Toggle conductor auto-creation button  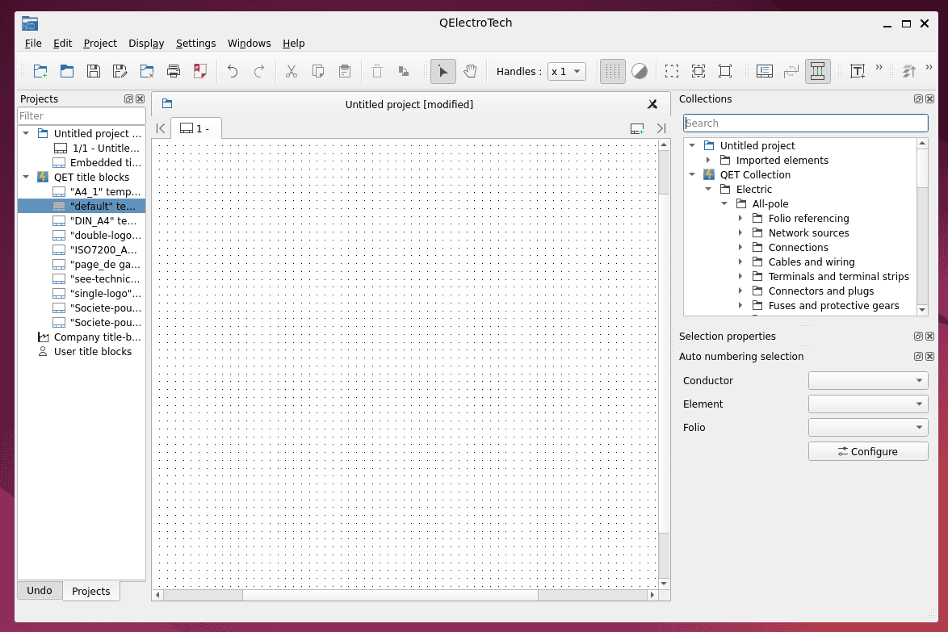coord(818,71)
